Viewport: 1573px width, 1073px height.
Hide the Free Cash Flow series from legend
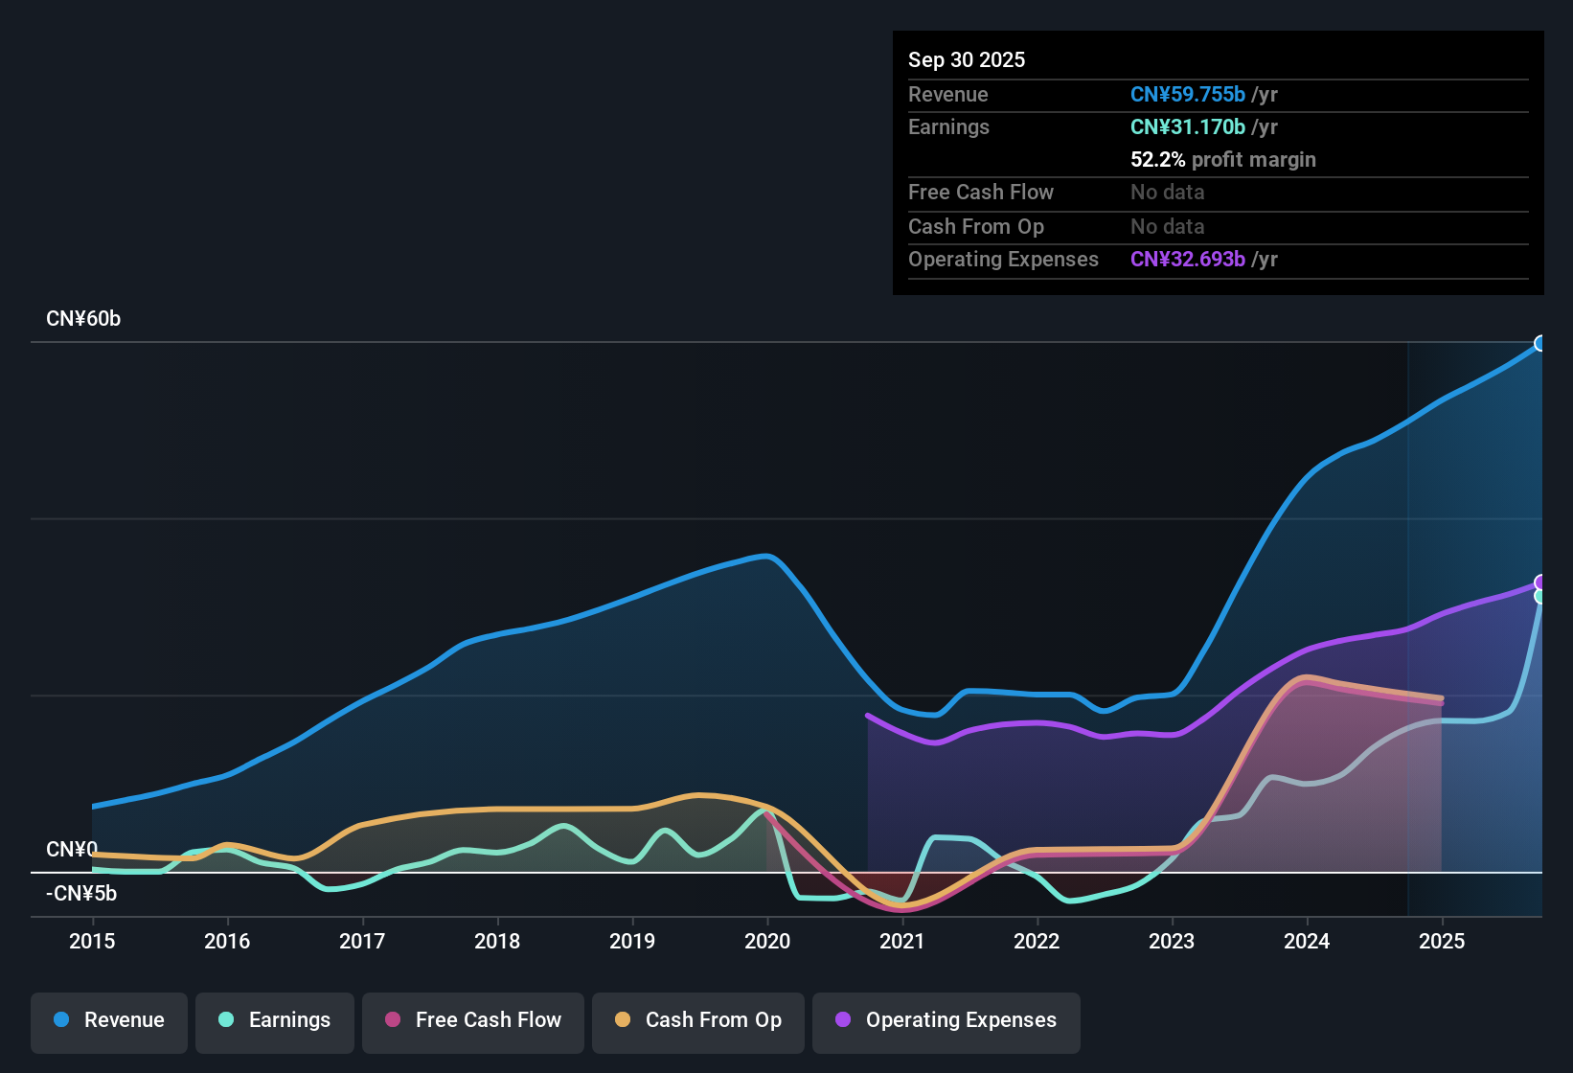(x=472, y=1020)
